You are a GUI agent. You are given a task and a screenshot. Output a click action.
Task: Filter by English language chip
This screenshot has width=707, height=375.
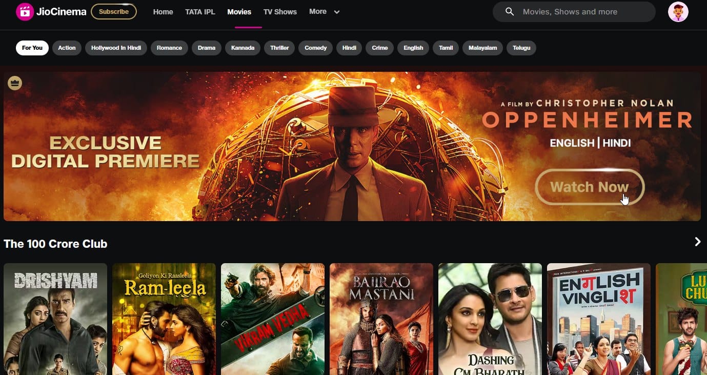pos(413,48)
